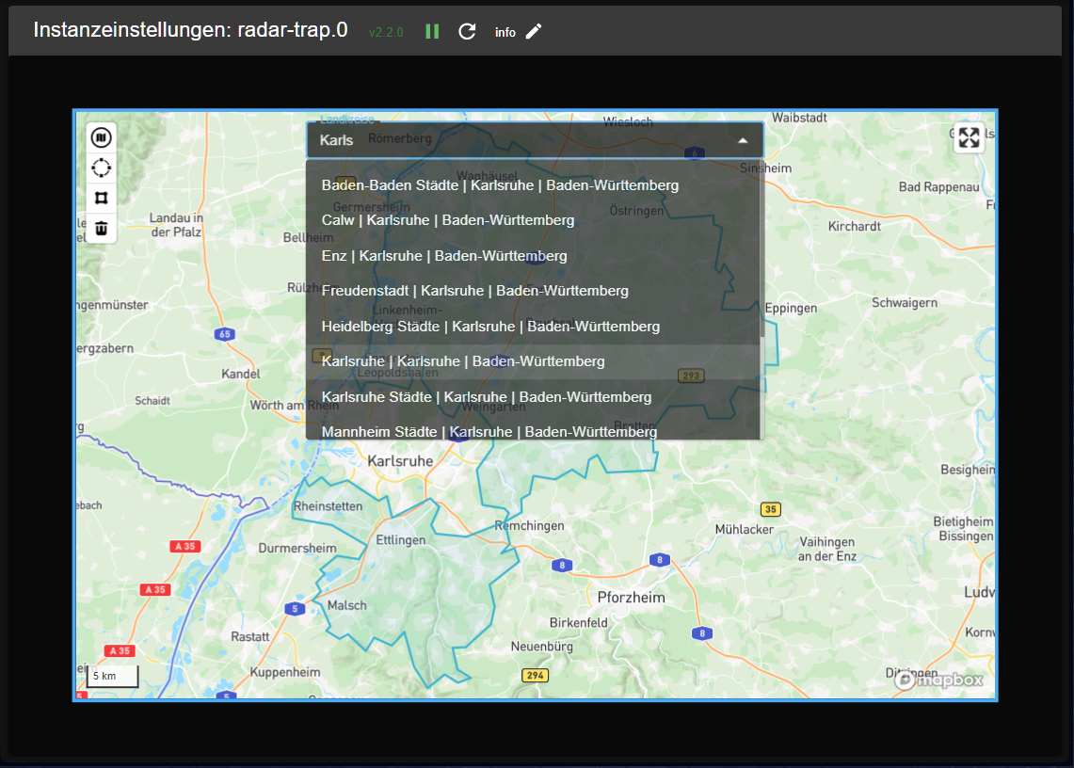
Task: Click the Mapbox logo
Action: point(939,680)
